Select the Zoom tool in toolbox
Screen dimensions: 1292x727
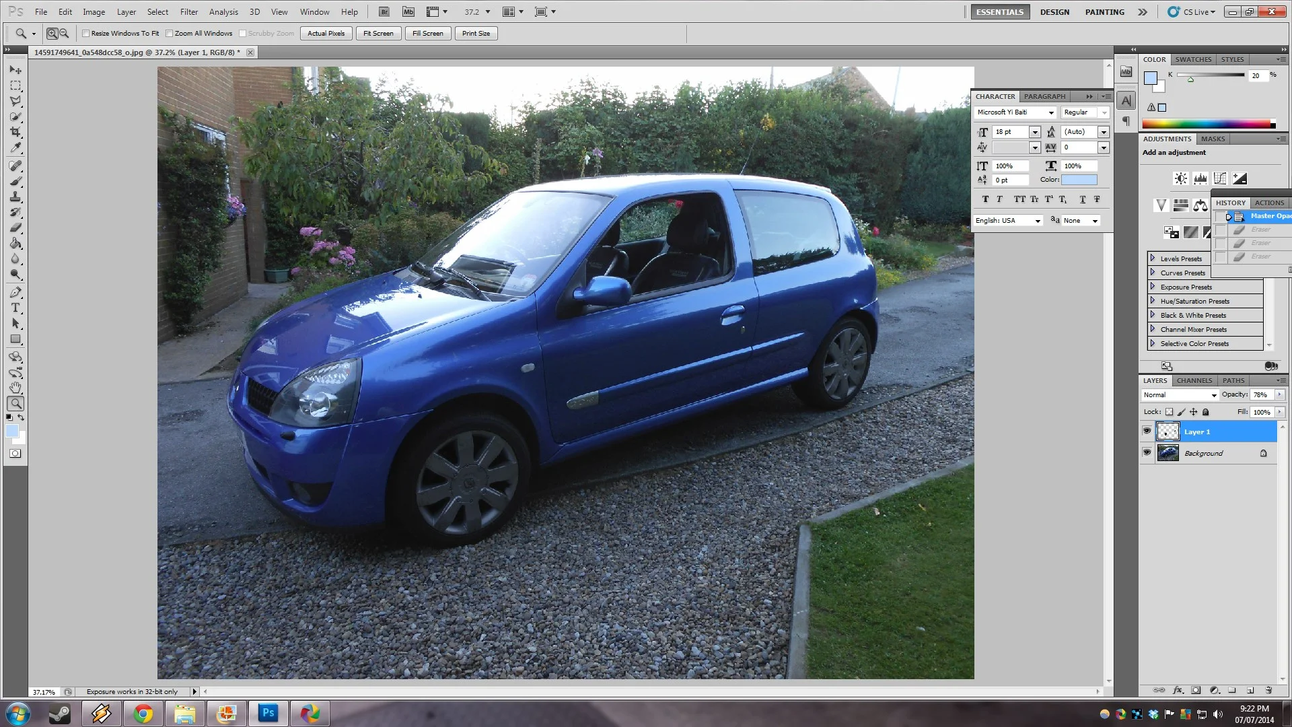15,404
